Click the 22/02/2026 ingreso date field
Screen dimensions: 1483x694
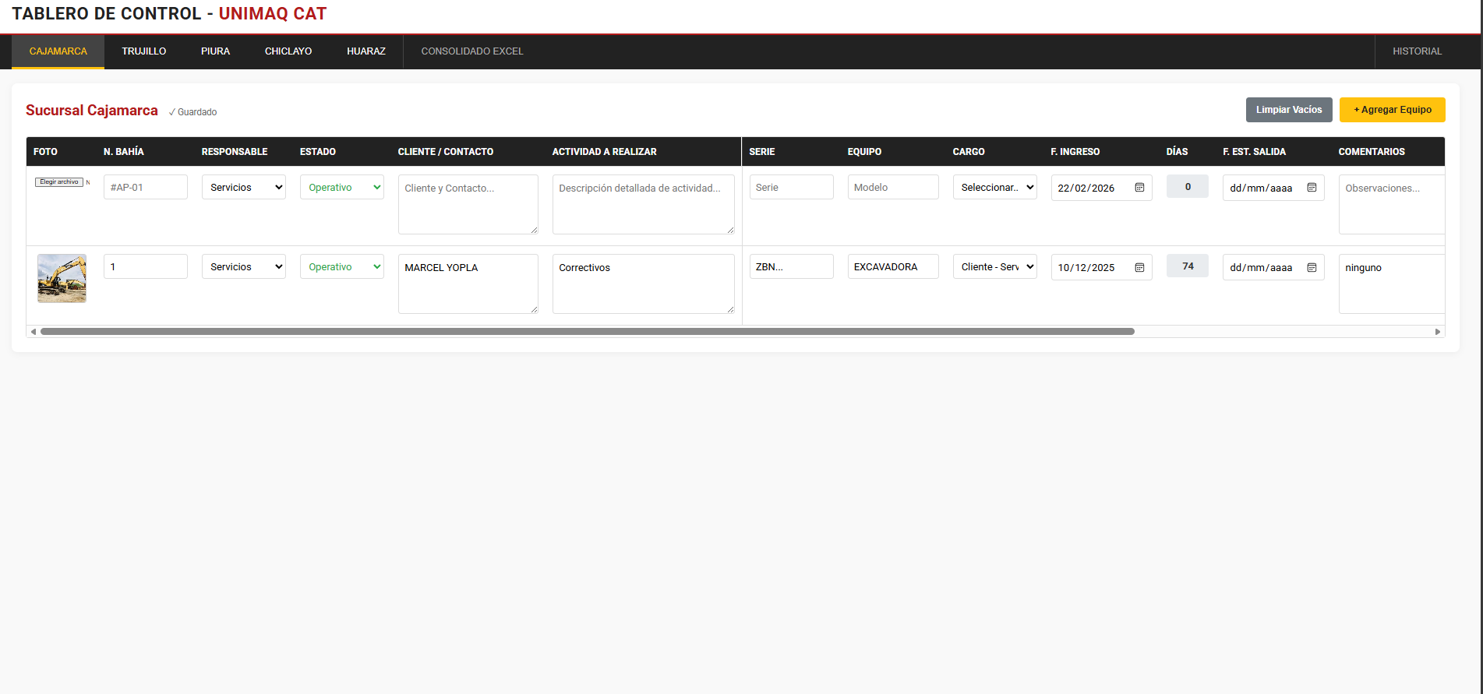coord(1102,188)
